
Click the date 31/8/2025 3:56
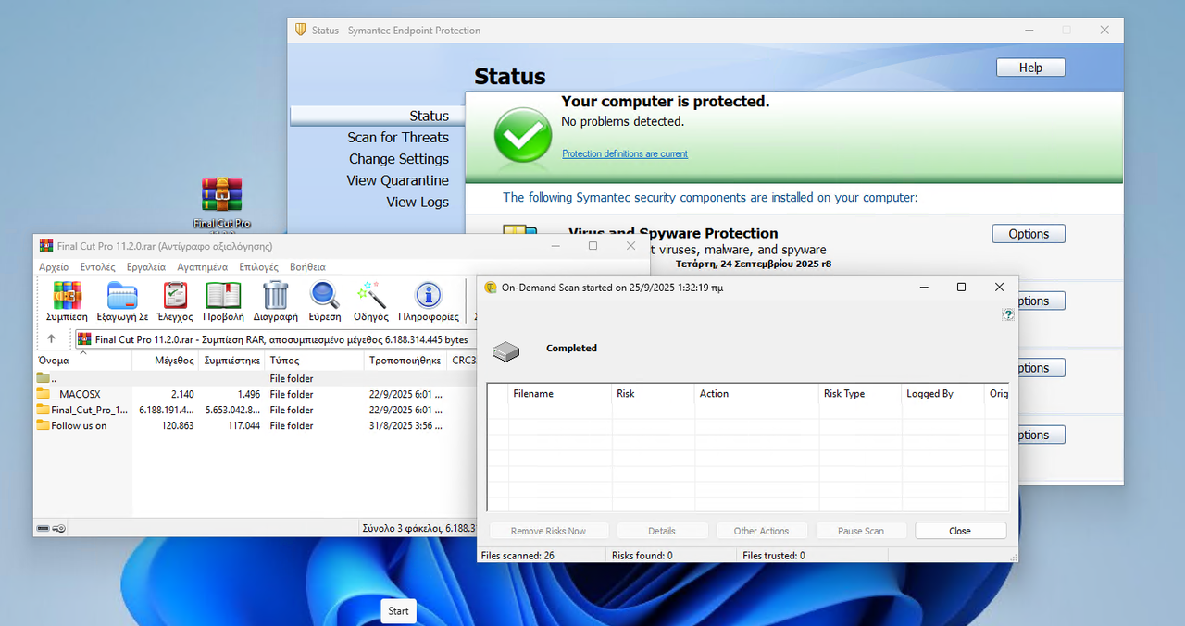pyautogui.click(x=405, y=425)
